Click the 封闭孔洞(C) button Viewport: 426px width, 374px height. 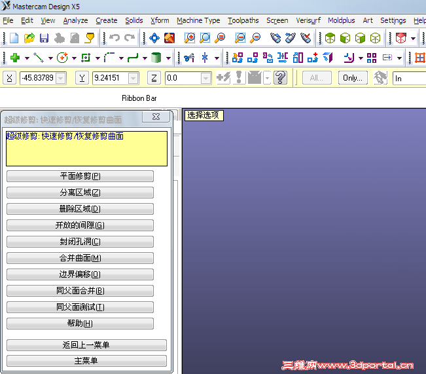(x=80, y=242)
